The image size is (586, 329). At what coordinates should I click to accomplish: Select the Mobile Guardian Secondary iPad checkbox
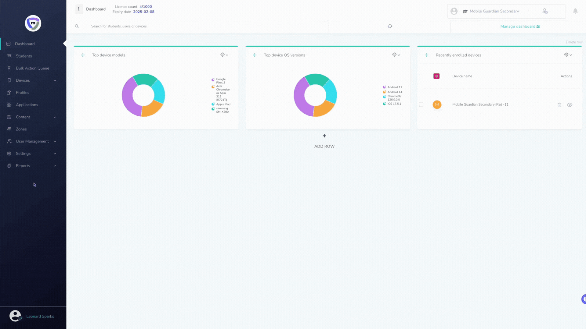(x=421, y=104)
